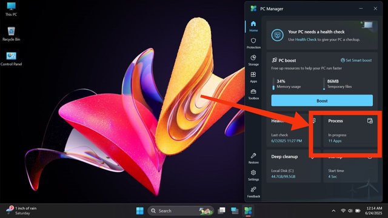
Task: Open PC Manager Settings in sidebar
Action: pyautogui.click(x=253, y=176)
